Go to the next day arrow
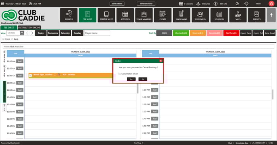This screenshot has height=145, width=277. pos(32,33)
